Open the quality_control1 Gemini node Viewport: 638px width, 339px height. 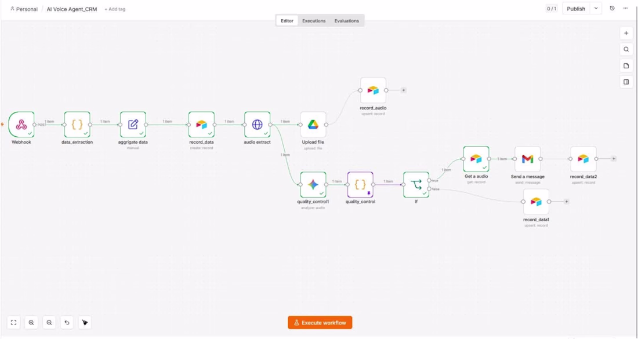313,184
